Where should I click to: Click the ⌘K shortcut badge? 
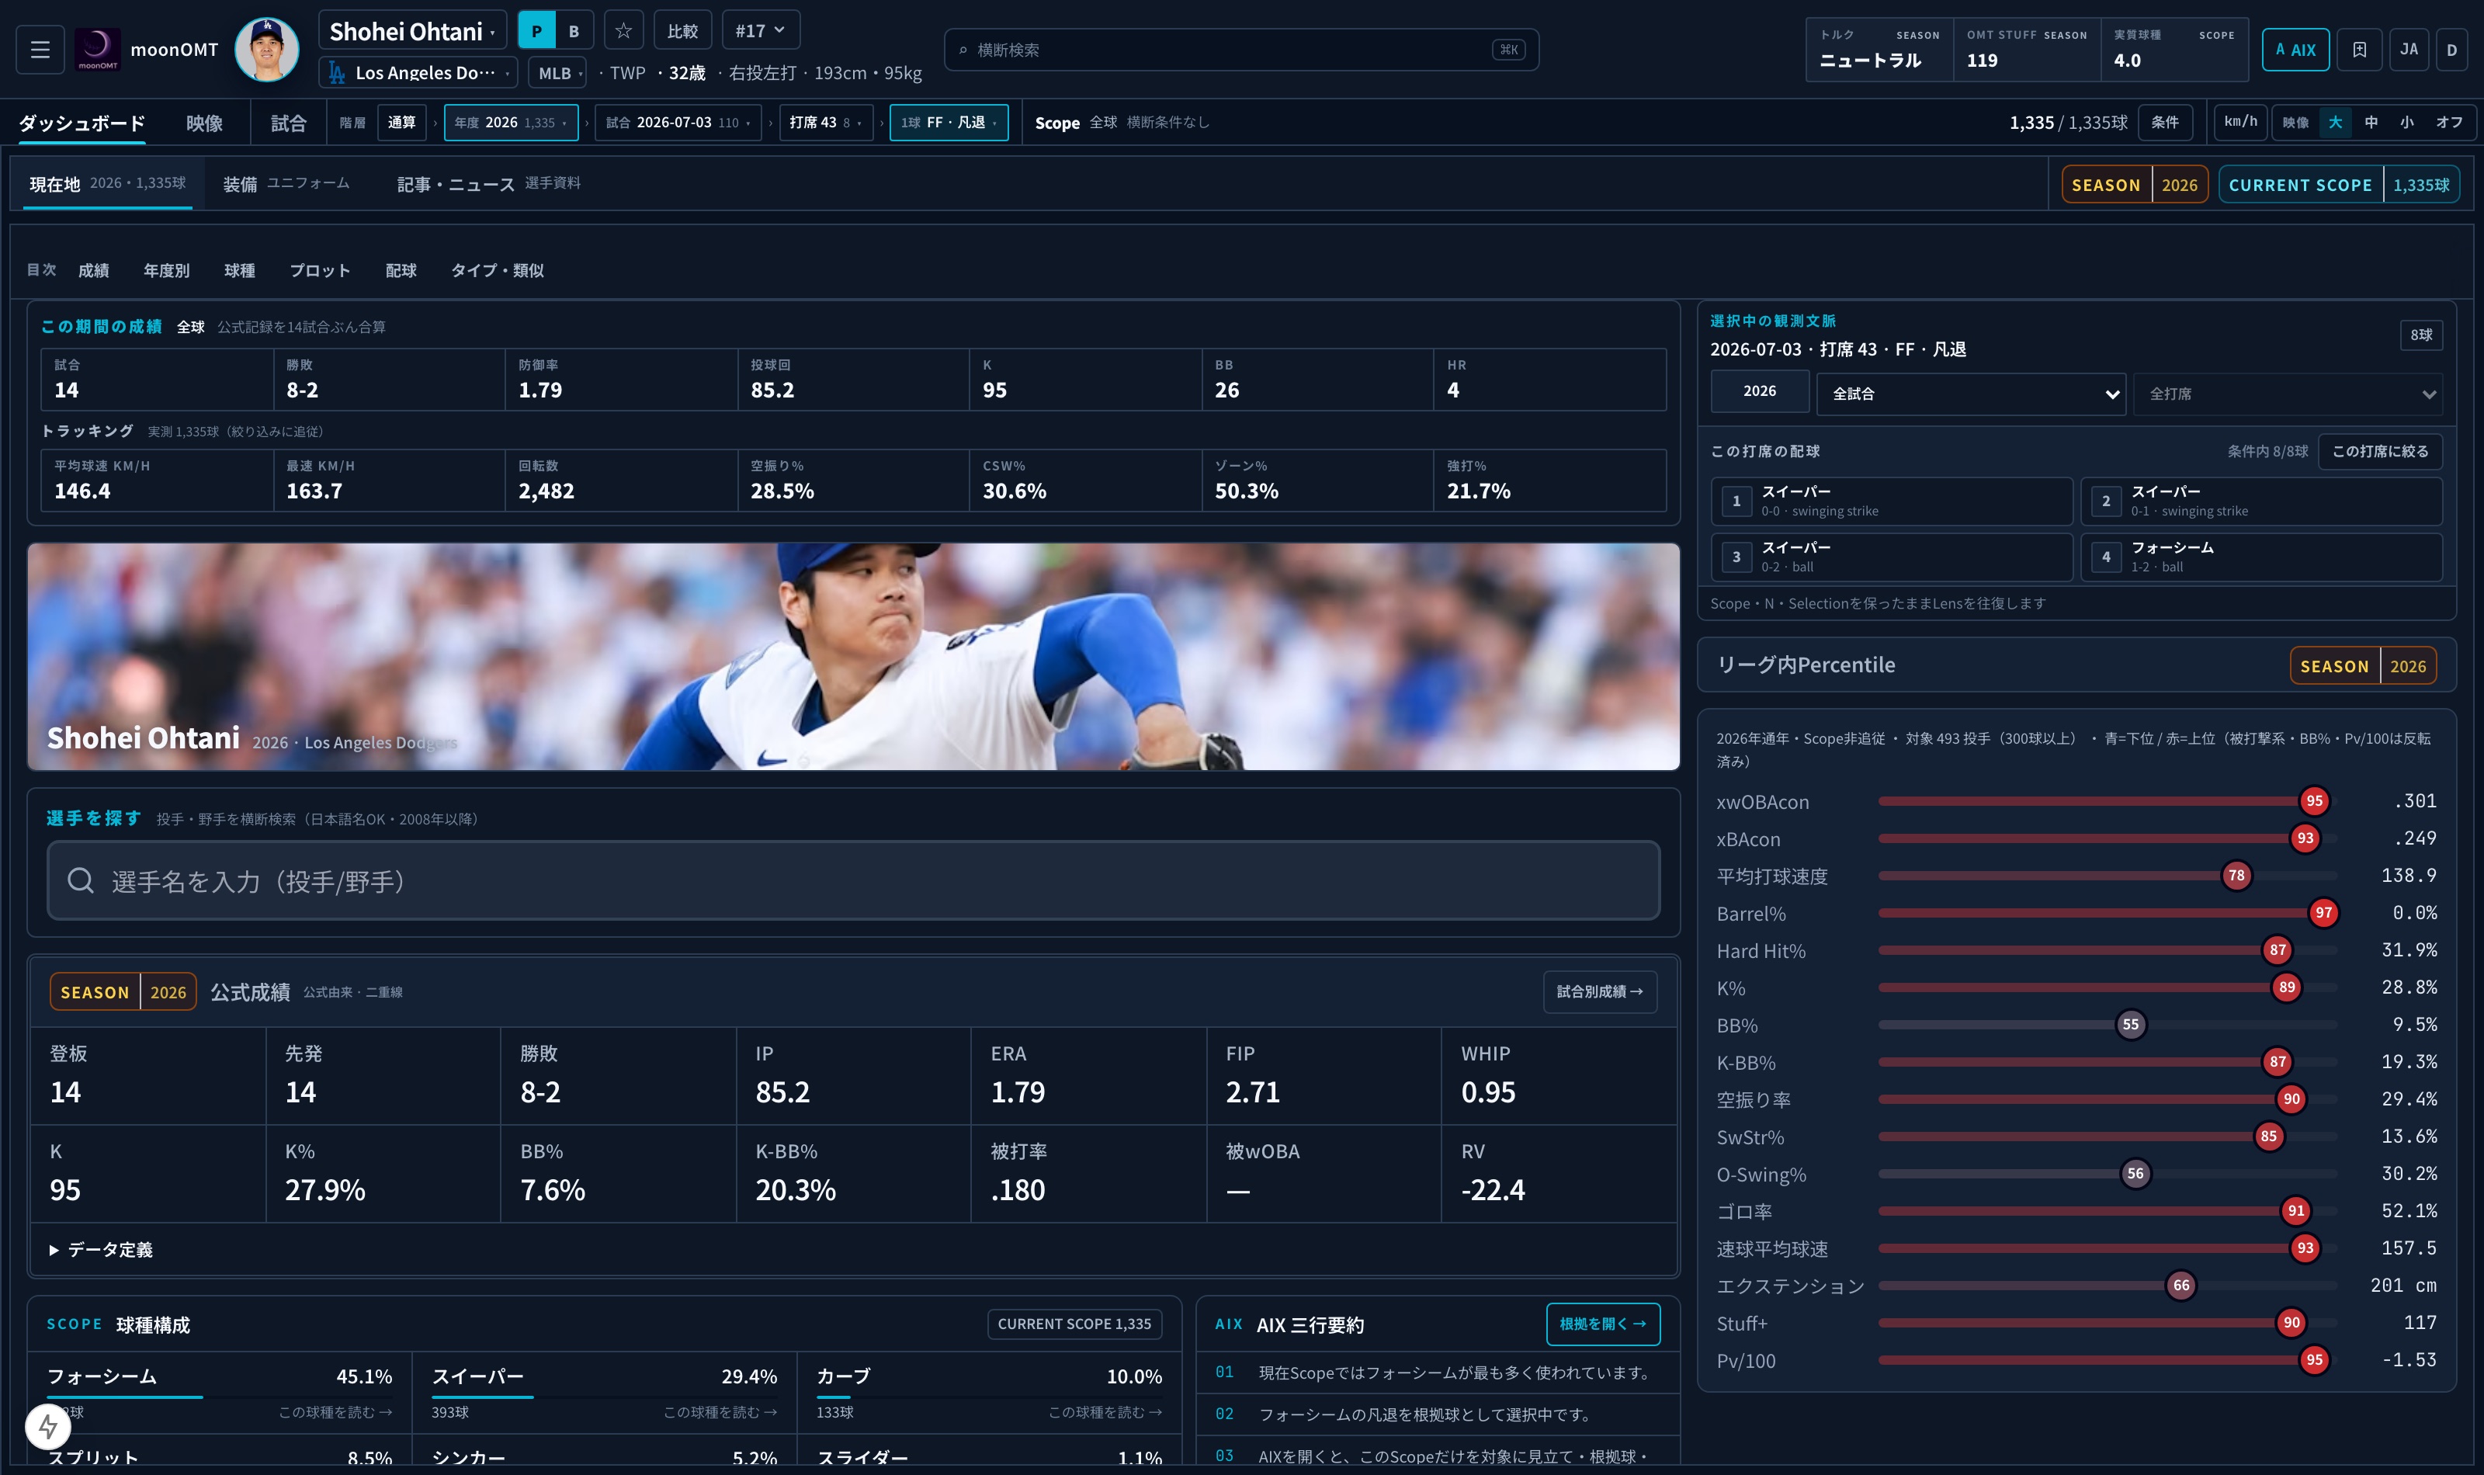1508,50
